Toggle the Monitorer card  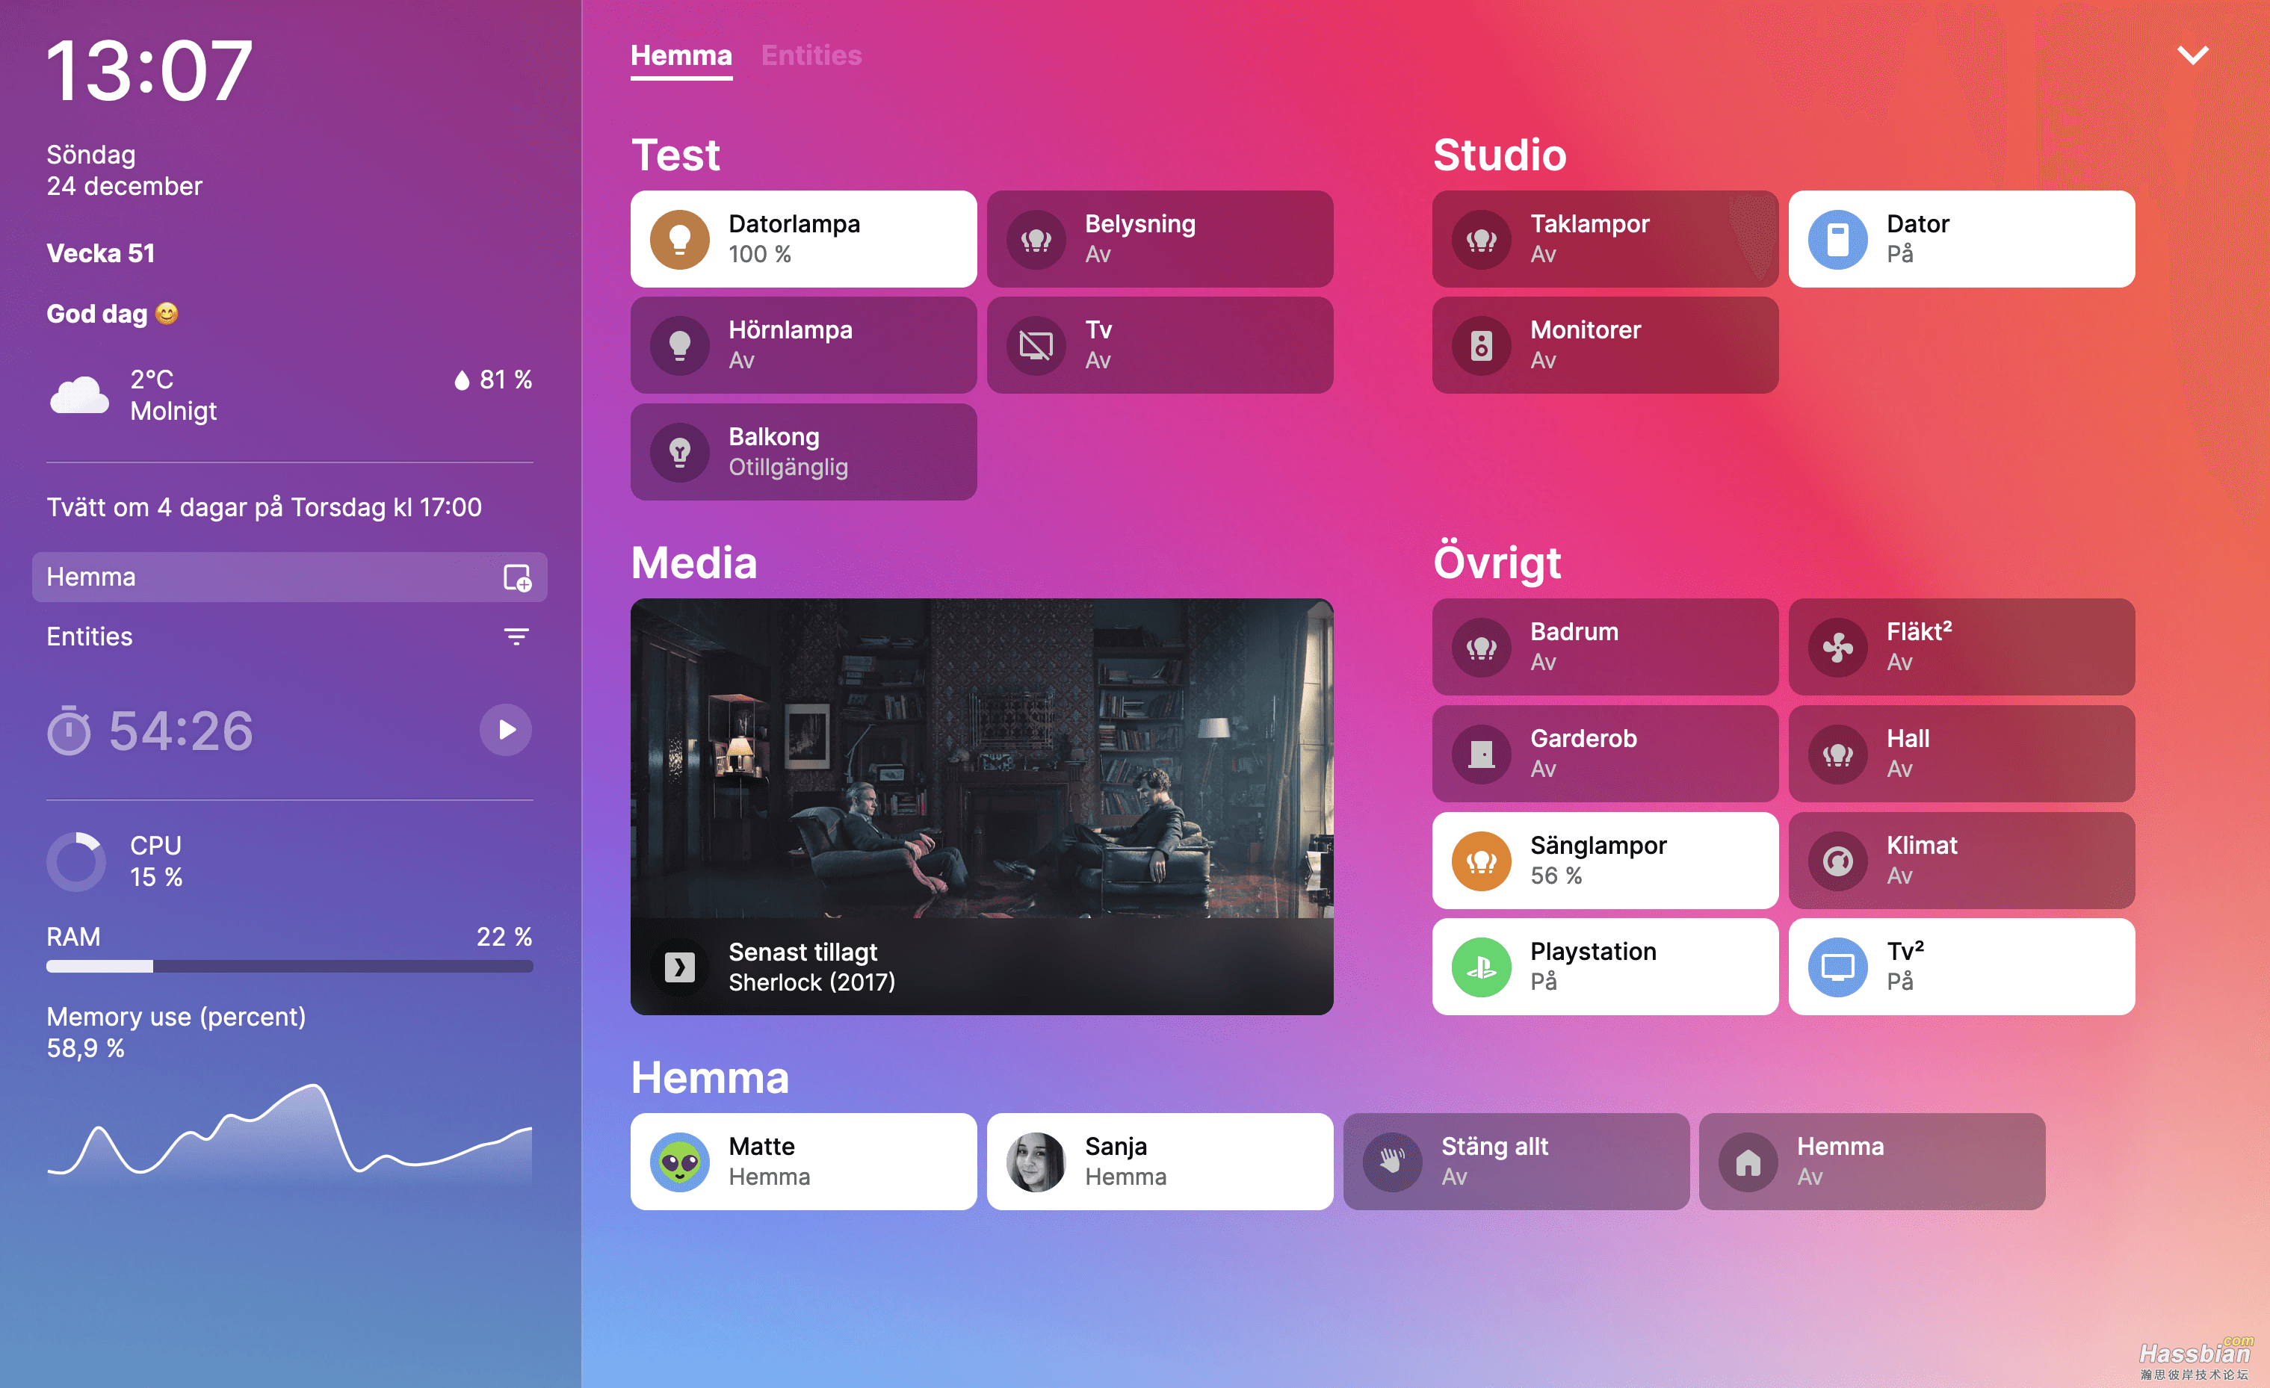(x=1605, y=345)
